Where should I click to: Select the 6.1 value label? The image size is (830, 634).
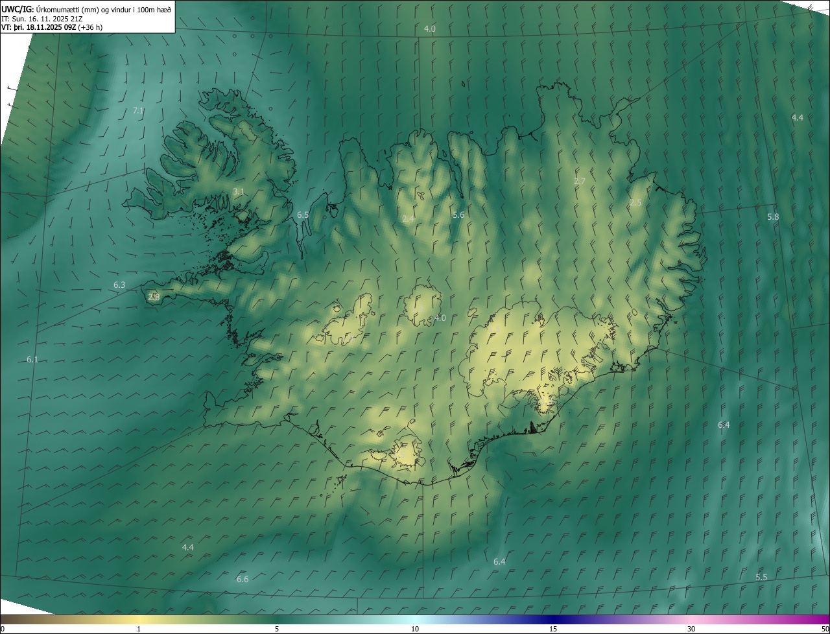tap(32, 359)
